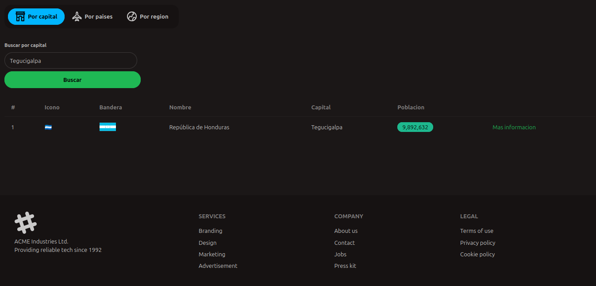Focus the Buscar por capital search field
Viewport: 596px width, 286px height.
tap(71, 61)
